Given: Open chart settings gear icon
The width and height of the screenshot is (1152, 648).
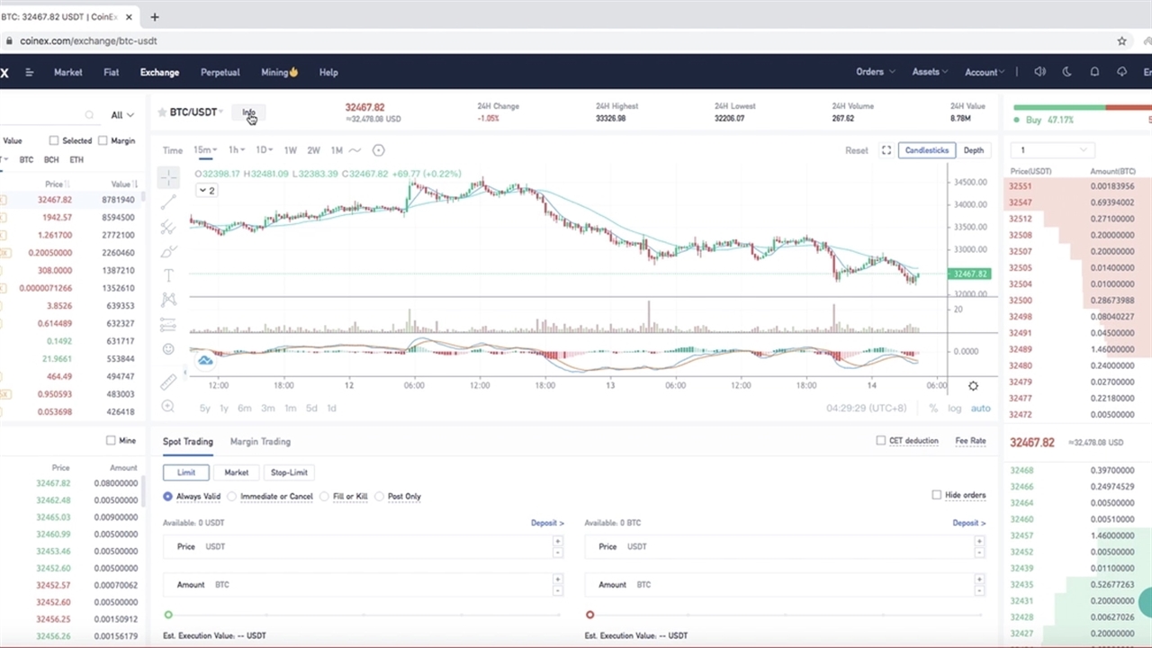Looking at the screenshot, I should (973, 386).
